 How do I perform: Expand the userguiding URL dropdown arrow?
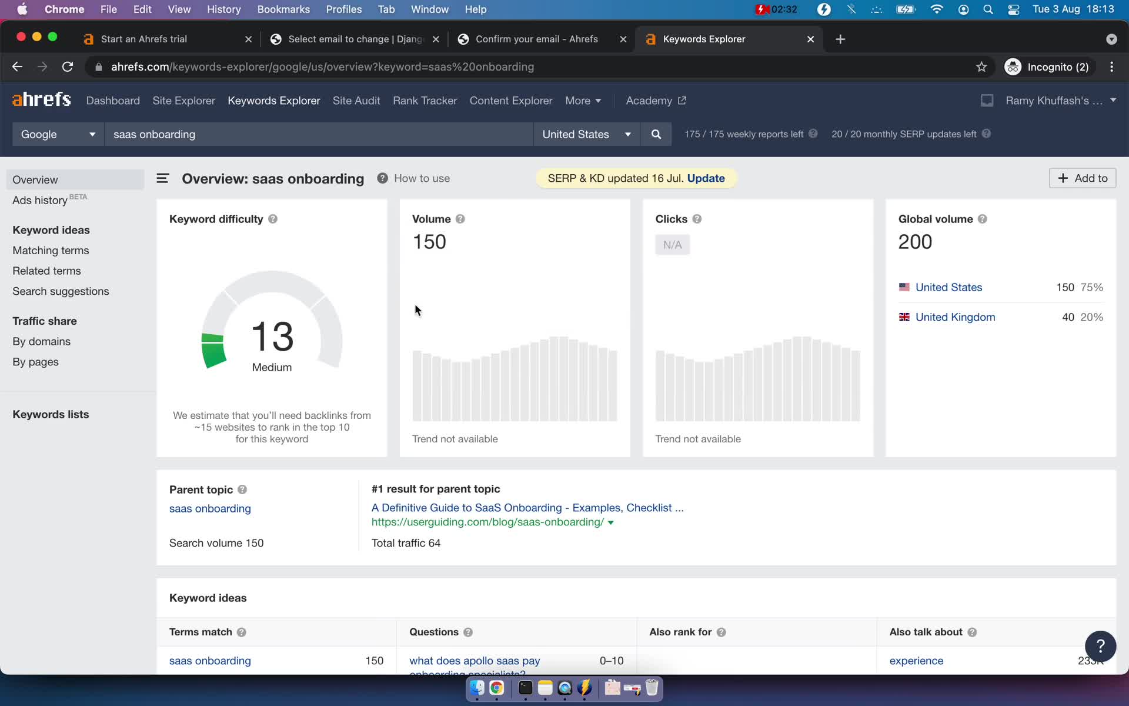click(611, 522)
